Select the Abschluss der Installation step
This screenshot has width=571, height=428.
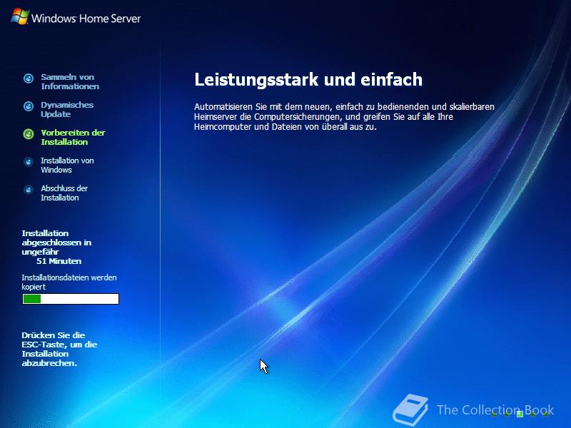pyautogui.click(x=64, y=193)
